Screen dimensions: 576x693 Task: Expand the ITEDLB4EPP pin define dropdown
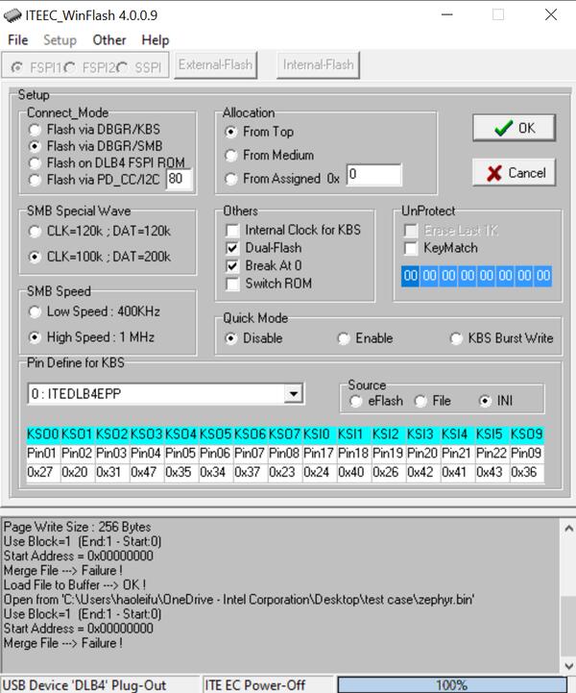pos(294,394)
